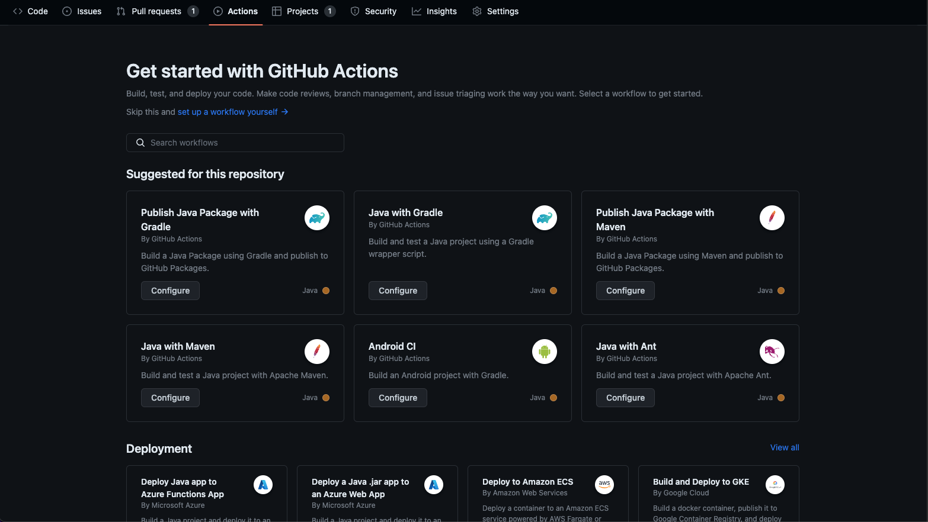Click Azure logo on Deploy Java .jar app card
The image size is (928, 522).
pos(434,485)
